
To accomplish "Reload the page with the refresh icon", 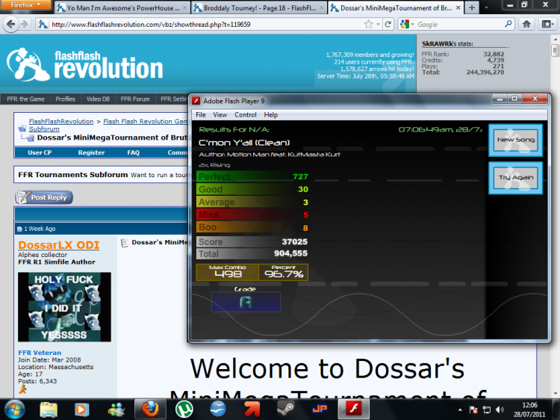I will point(388,25).
